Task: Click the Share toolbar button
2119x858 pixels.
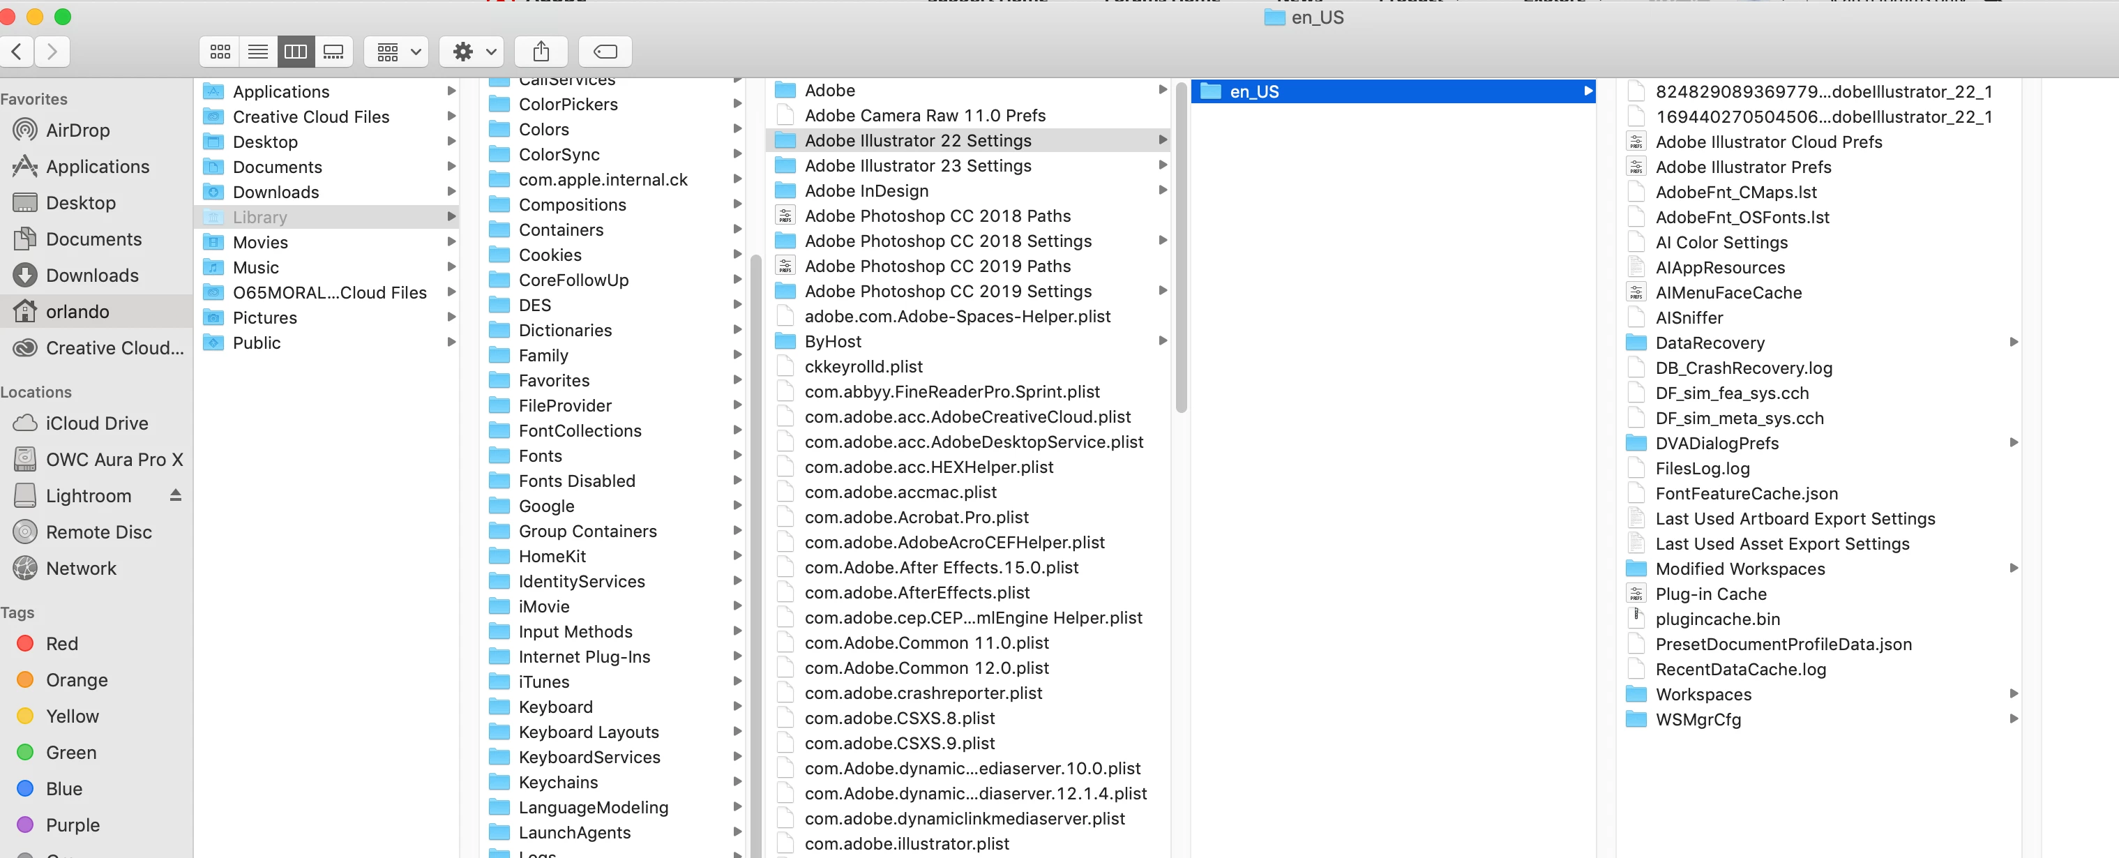Action: [x=541, y=52]
